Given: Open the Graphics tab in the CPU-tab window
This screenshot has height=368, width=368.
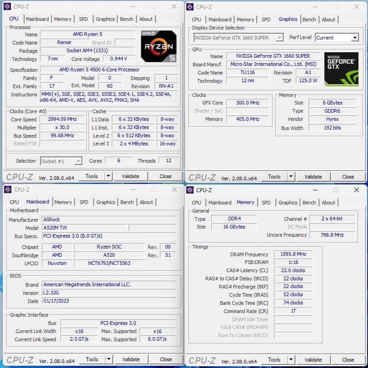Looking at the screenshot, I should 105,19.
